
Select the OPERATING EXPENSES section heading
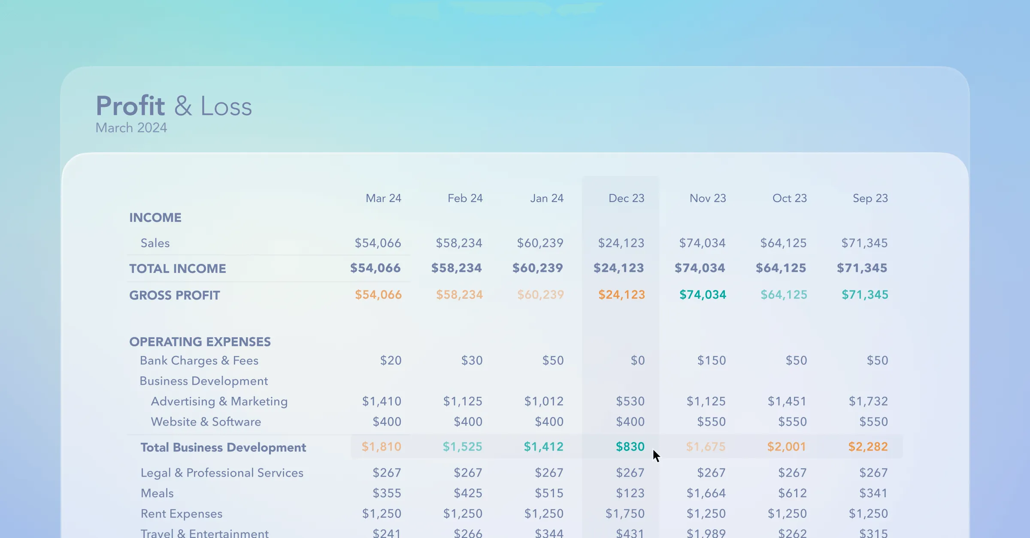[x=200, y=342]
